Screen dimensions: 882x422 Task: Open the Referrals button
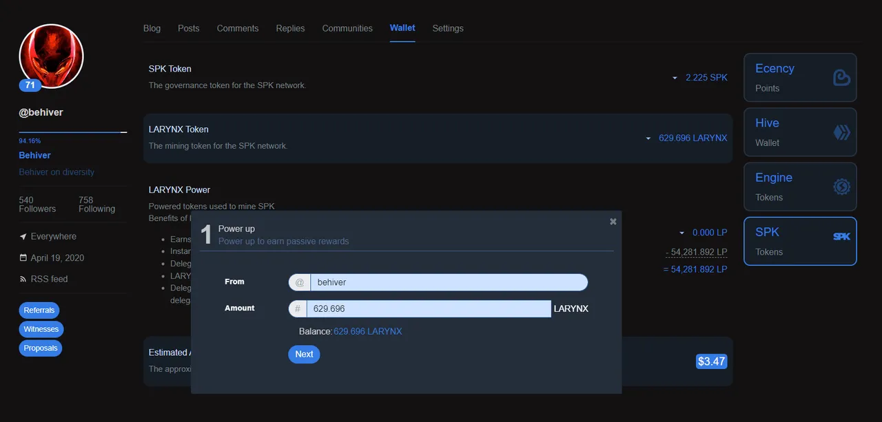pos(39,310)
